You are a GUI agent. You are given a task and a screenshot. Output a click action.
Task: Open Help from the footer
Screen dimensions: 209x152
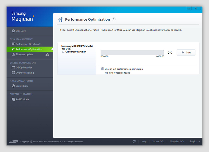(144, 142)
